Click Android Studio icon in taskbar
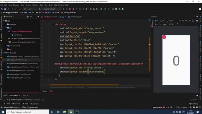202x114 pixels. pyautogui.click(x=71, y=112)
